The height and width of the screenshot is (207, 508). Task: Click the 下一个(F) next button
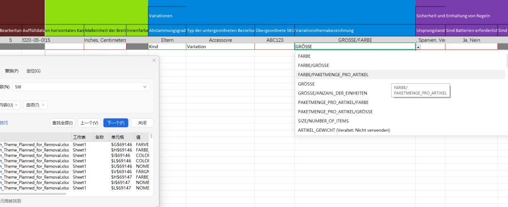(116, 123)
